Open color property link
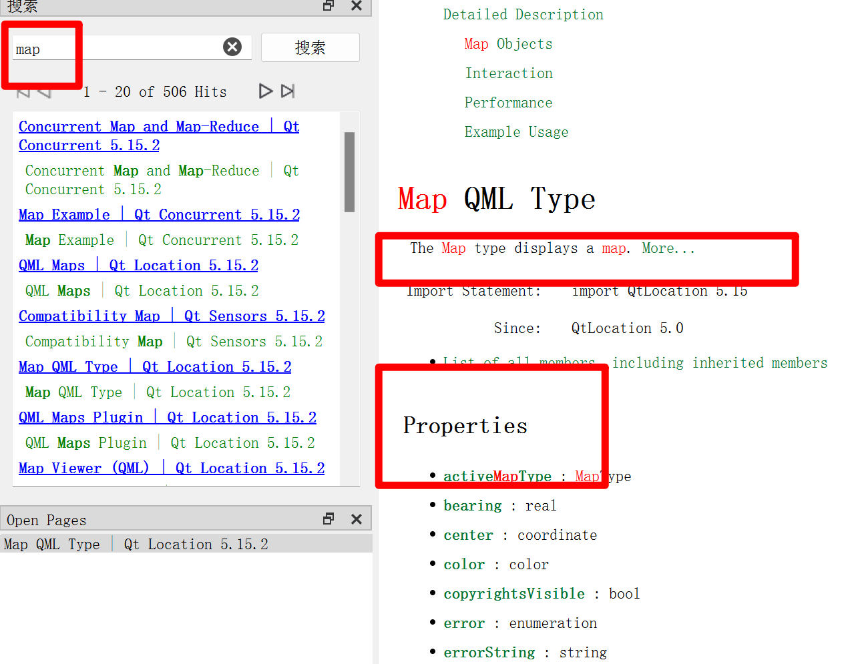The height and width of the screenshot is (664, 858). pos(464,564)
